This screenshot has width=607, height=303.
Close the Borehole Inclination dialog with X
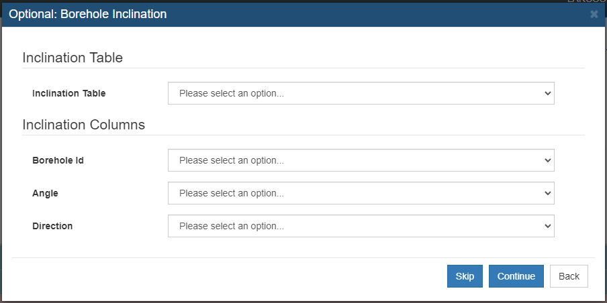pyautogui.click(x=594, y=15)
